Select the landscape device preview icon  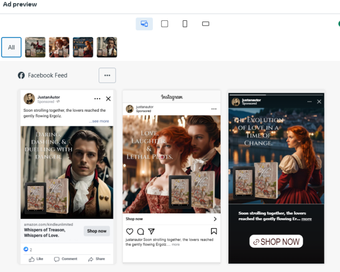pyautogui.click(x=205, y=24)
